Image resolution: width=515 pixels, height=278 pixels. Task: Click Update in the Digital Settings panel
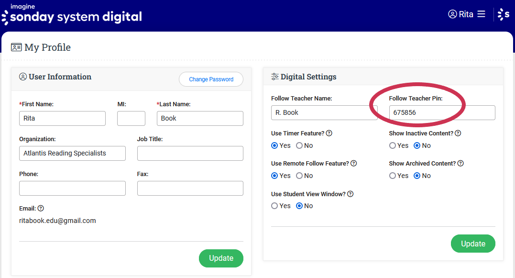point(473,244)
